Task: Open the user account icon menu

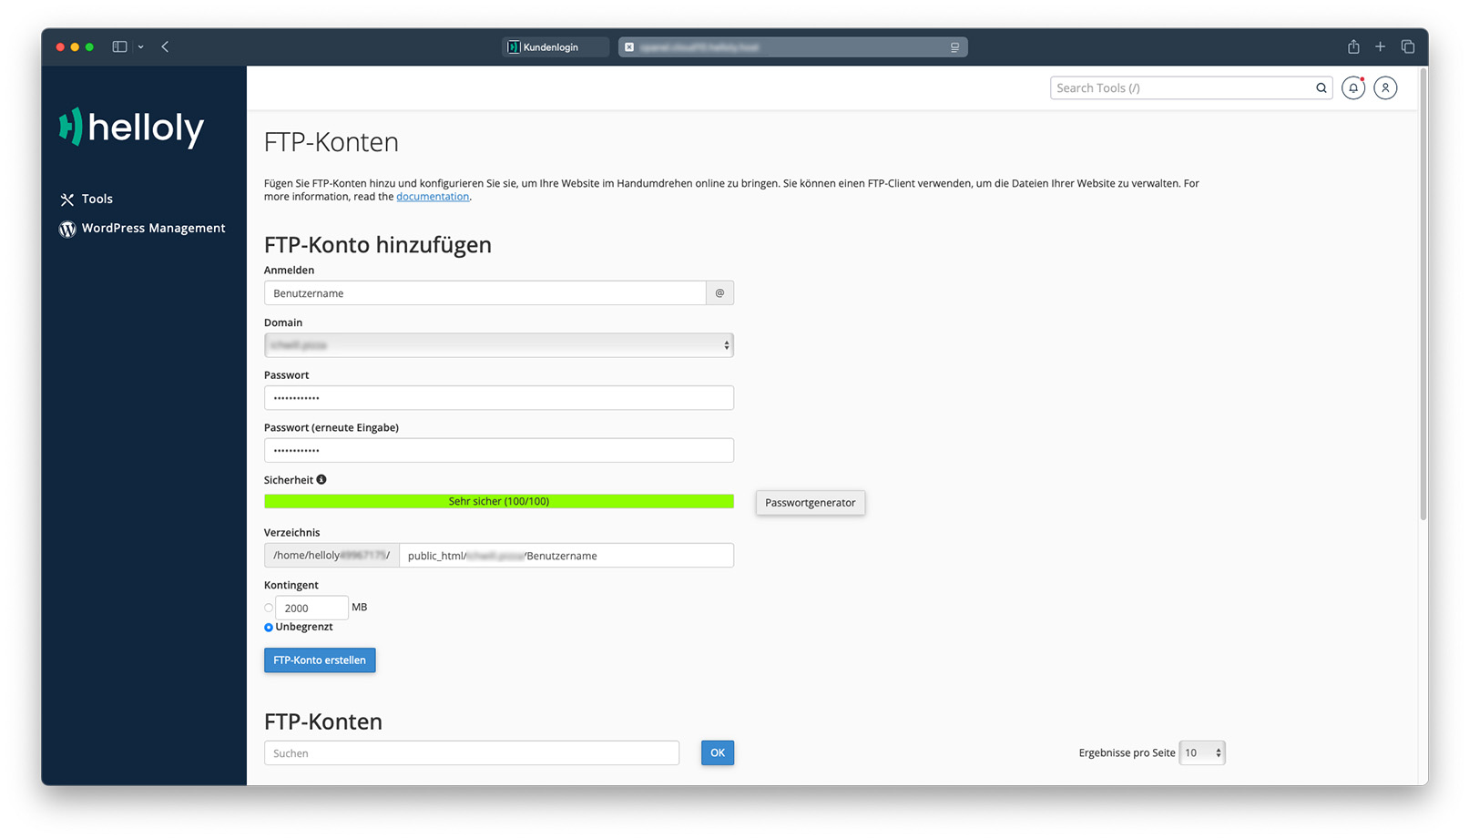Action: [1385, 88]
